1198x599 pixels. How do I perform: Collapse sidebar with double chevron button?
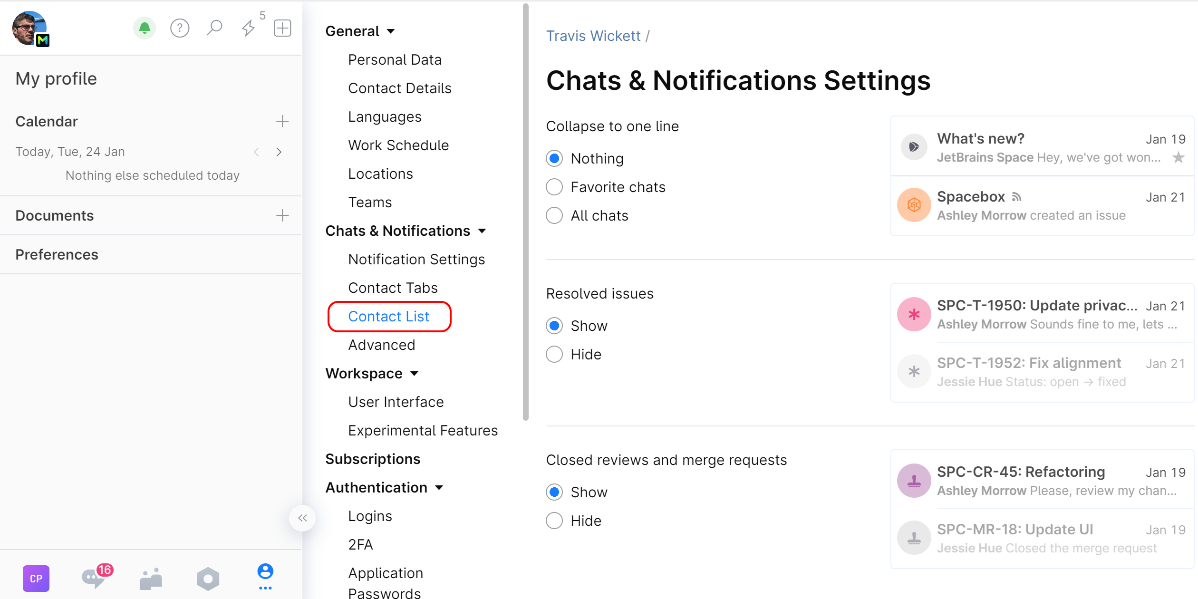click(x=302, y=518)
